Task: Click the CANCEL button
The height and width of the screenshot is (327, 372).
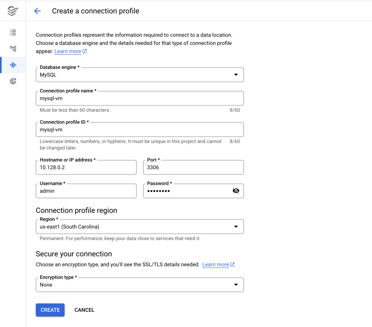Action: tap(84, 310)
